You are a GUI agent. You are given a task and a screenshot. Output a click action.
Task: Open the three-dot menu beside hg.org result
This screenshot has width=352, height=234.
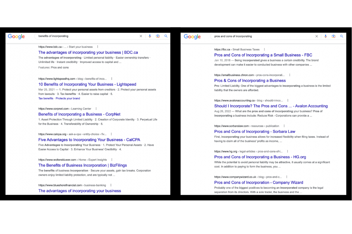[287, 152]
